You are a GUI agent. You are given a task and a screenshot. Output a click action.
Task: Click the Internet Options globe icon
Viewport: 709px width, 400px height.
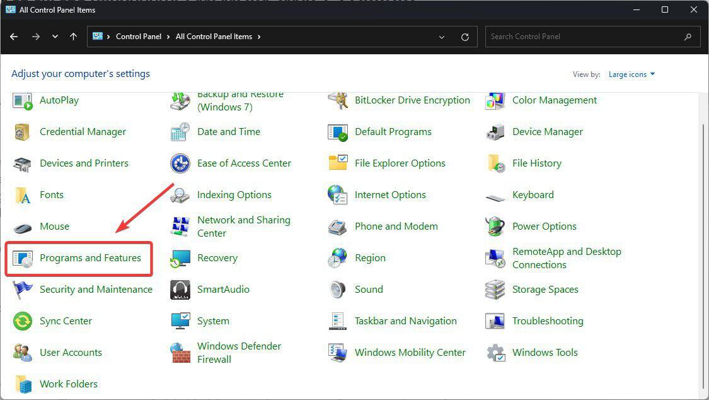pos(338,196)
